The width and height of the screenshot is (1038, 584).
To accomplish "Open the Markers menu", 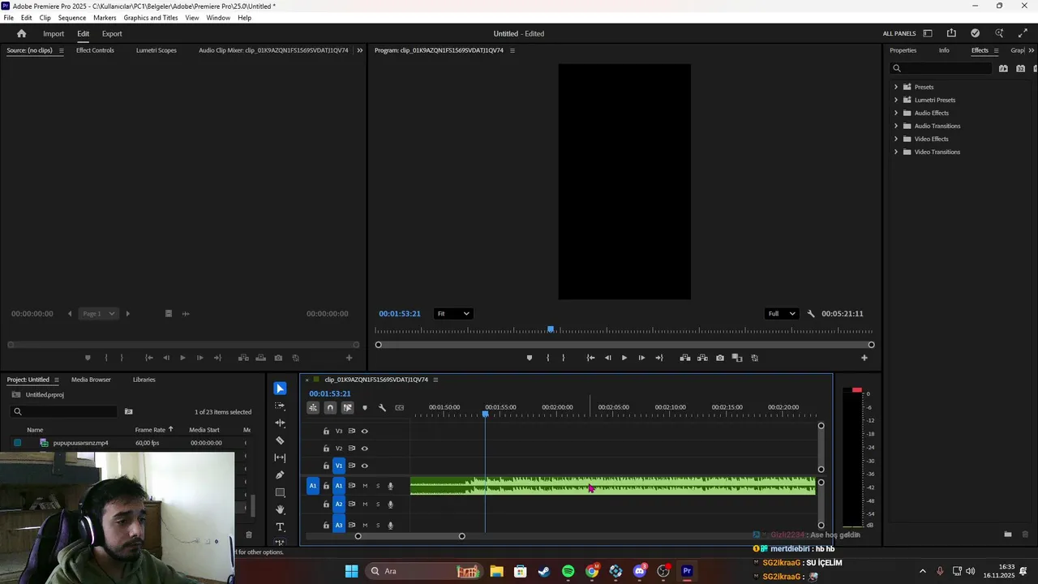I will tap(105, 18).
